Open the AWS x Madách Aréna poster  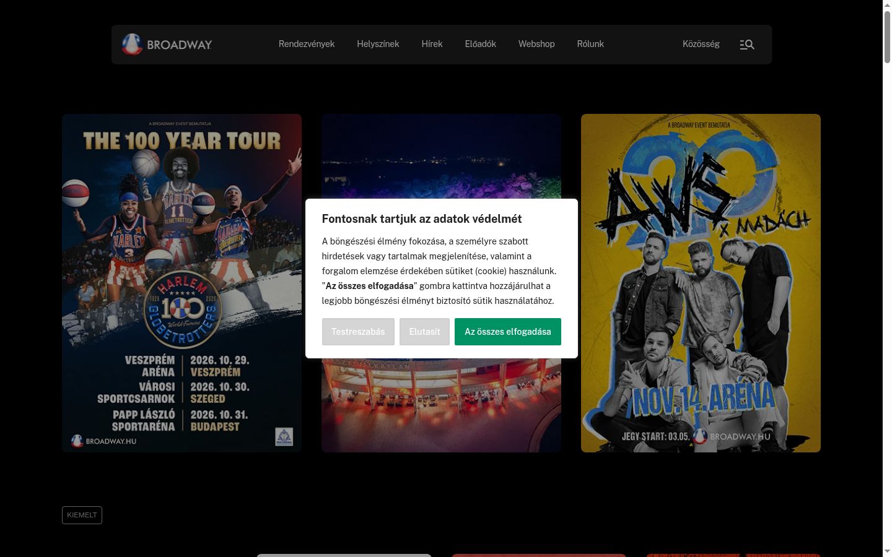701,283
